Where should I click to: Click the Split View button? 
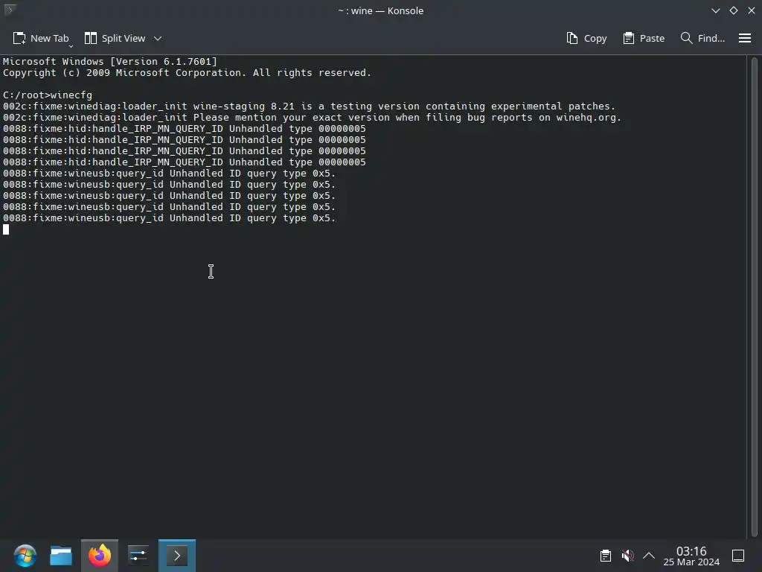click(x=115, y=39)
